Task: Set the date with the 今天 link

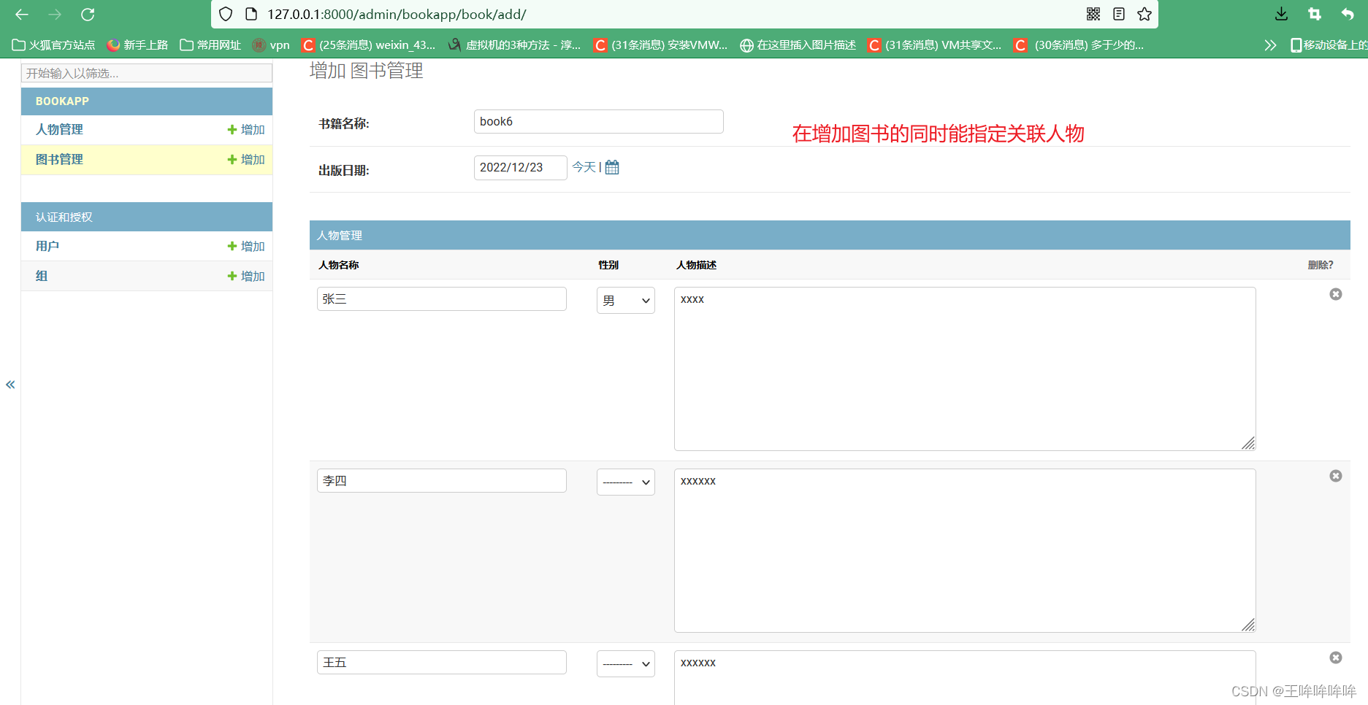Action: [x=584, y=168]
